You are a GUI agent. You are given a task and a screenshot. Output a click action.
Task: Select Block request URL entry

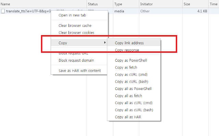(79, 54)
